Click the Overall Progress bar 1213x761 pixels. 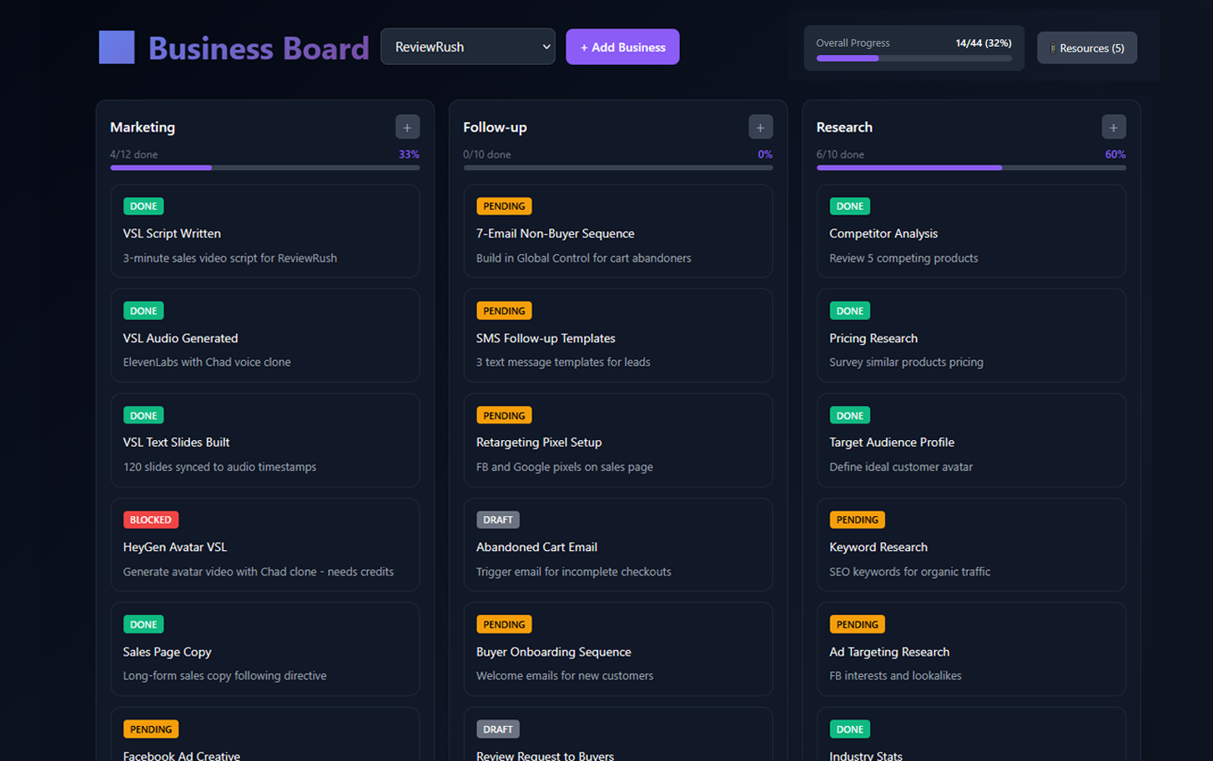[x=914, y=58]
